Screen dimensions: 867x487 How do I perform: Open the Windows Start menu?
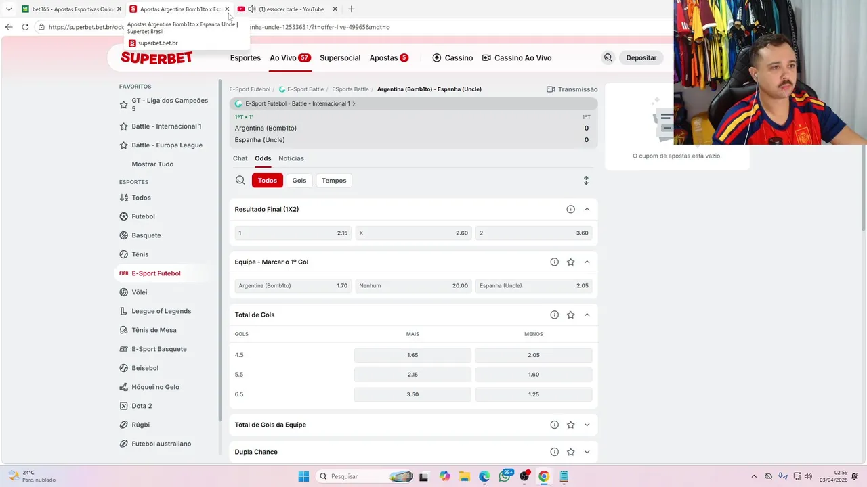[x=303, y=476]
